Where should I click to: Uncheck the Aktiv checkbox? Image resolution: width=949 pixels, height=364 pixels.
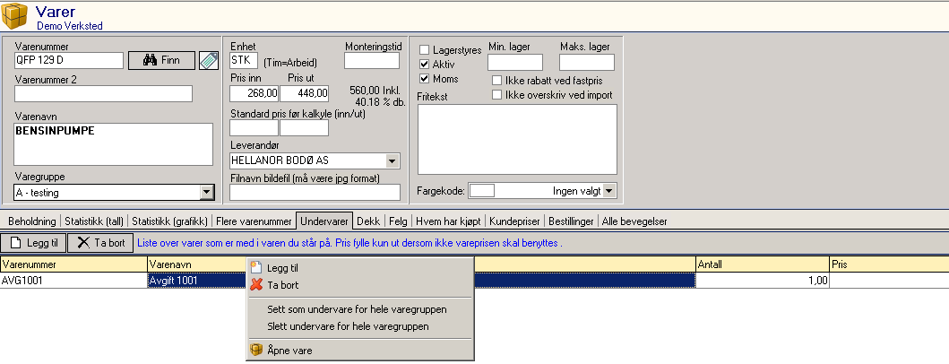424,65
